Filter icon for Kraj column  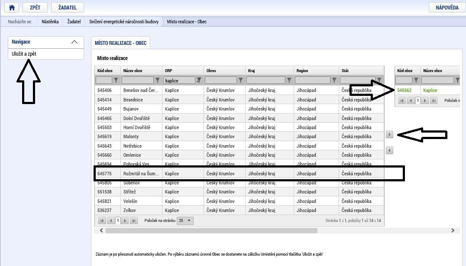coord(289,80)
